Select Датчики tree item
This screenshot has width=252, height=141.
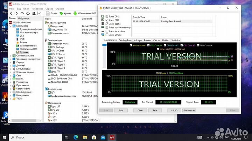click(22, 52)
